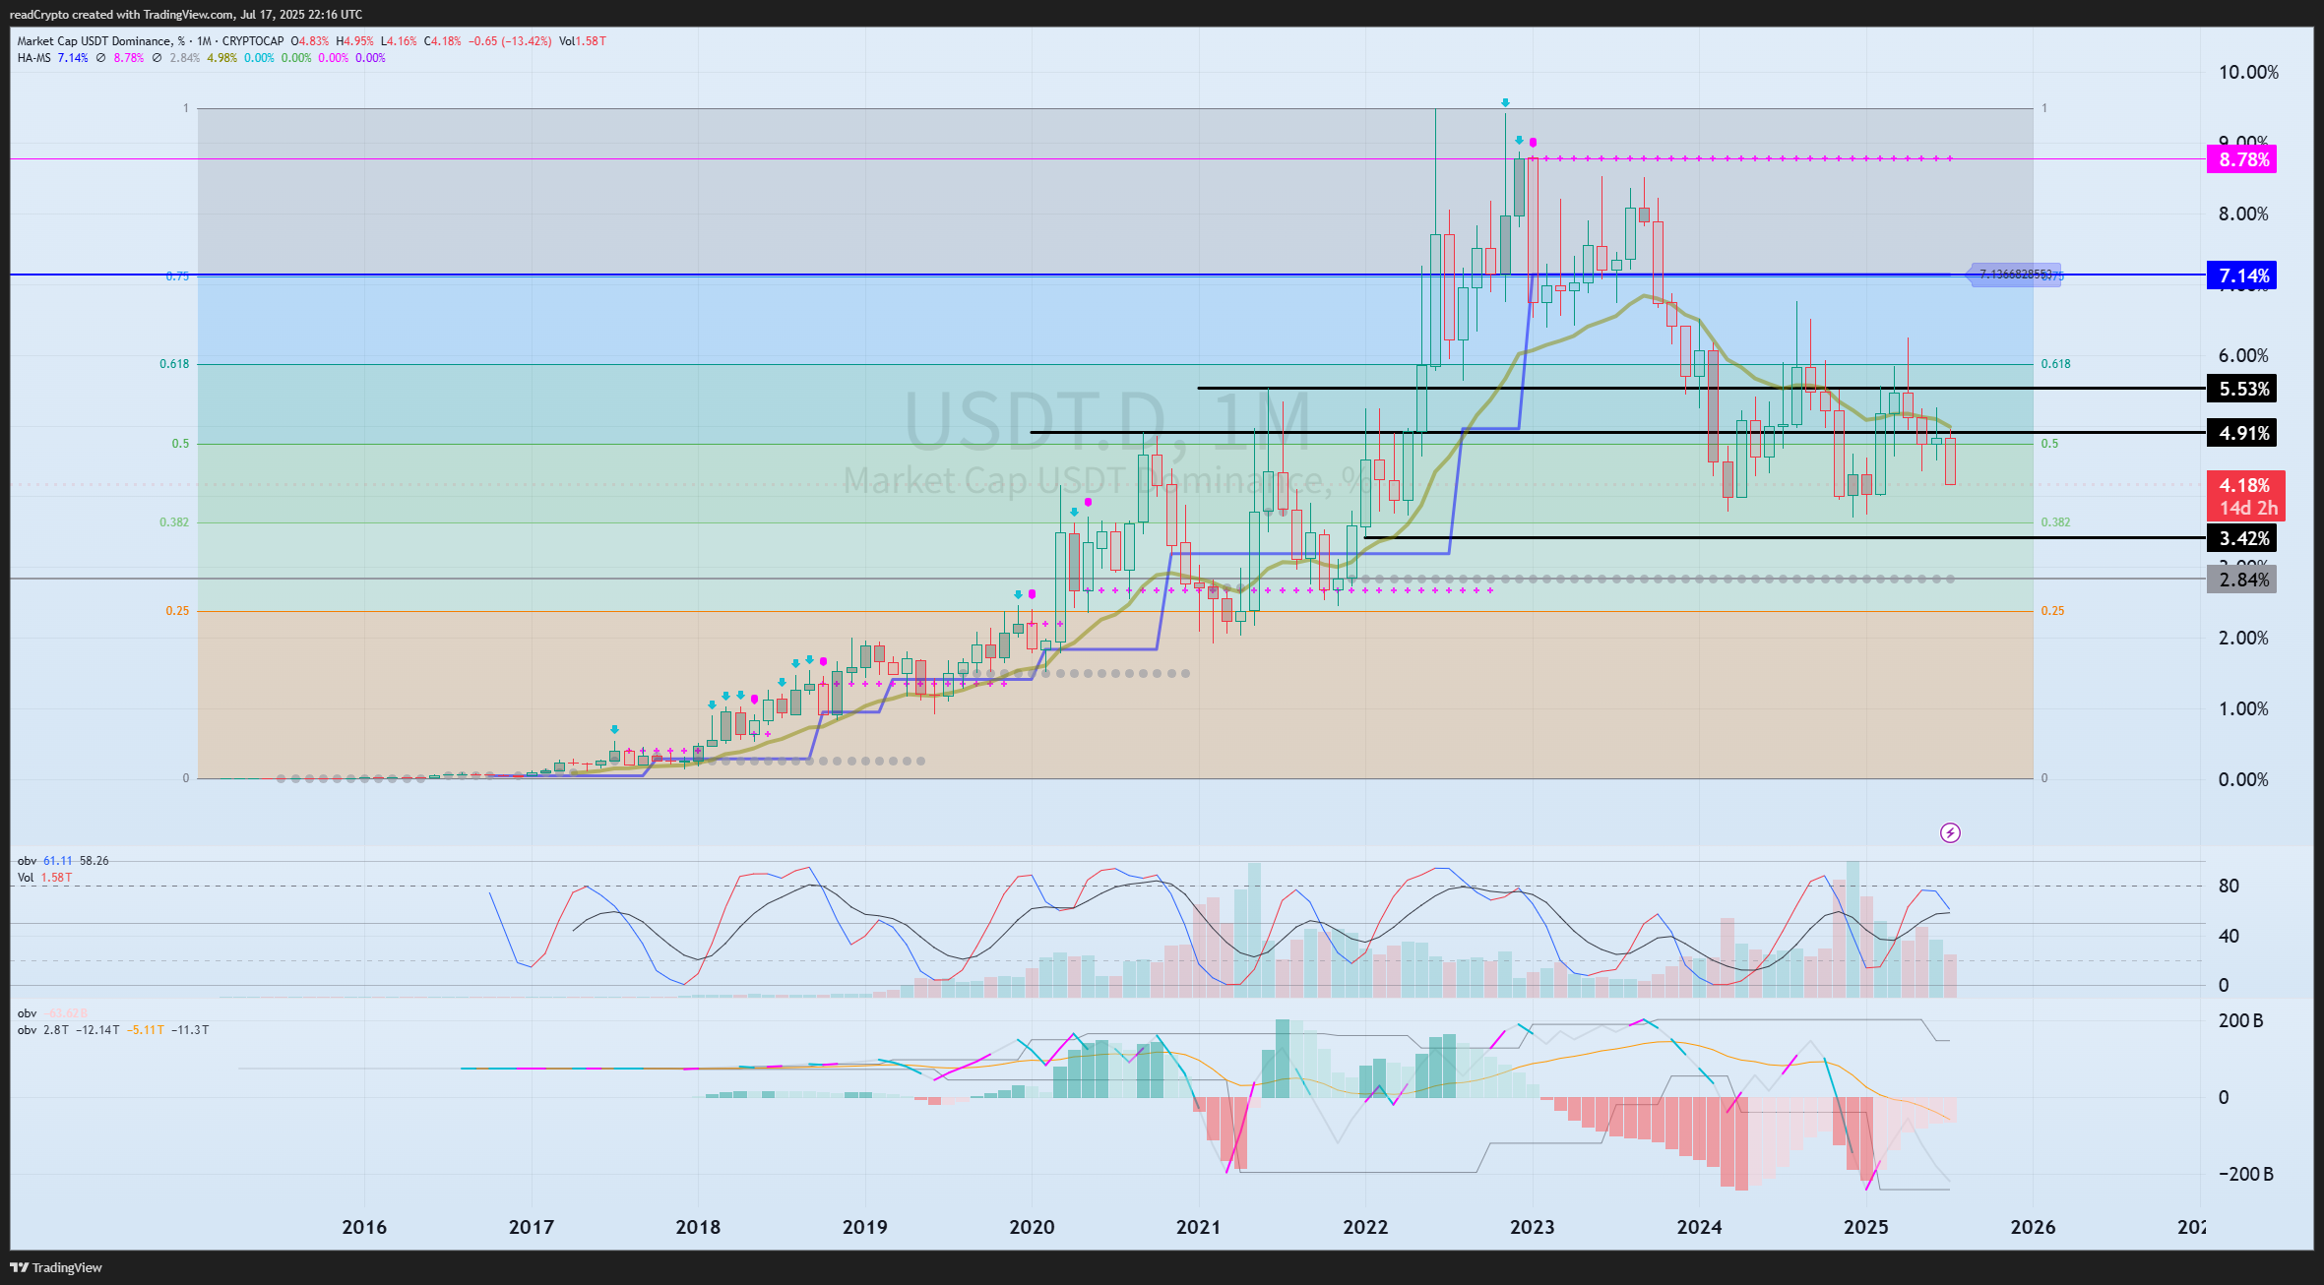Click the 80 oscillator axis value
This screenshot has height=1285, width=2324.
2229,887
